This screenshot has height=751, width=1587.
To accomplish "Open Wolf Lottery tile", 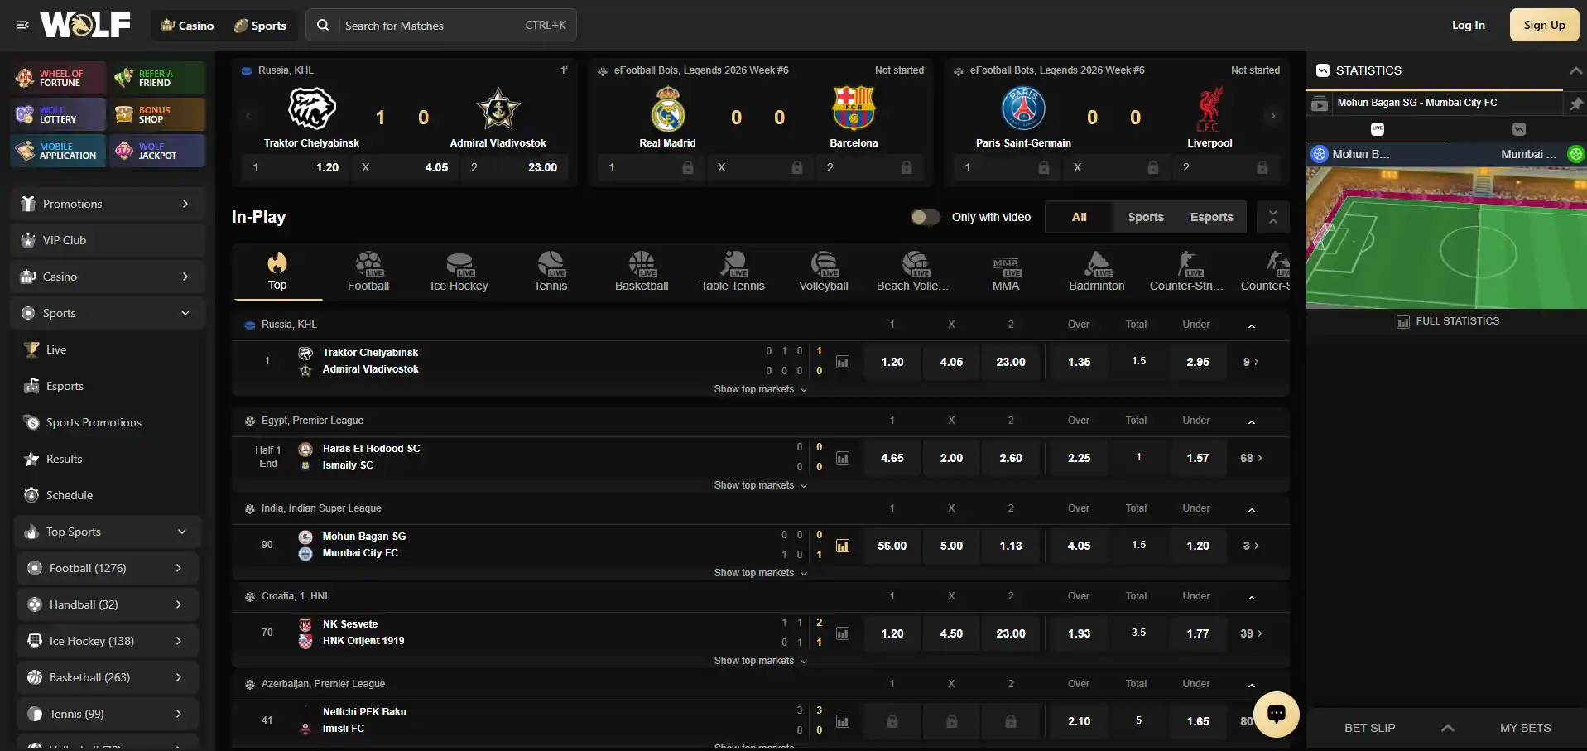I will (x=59, y=114).
